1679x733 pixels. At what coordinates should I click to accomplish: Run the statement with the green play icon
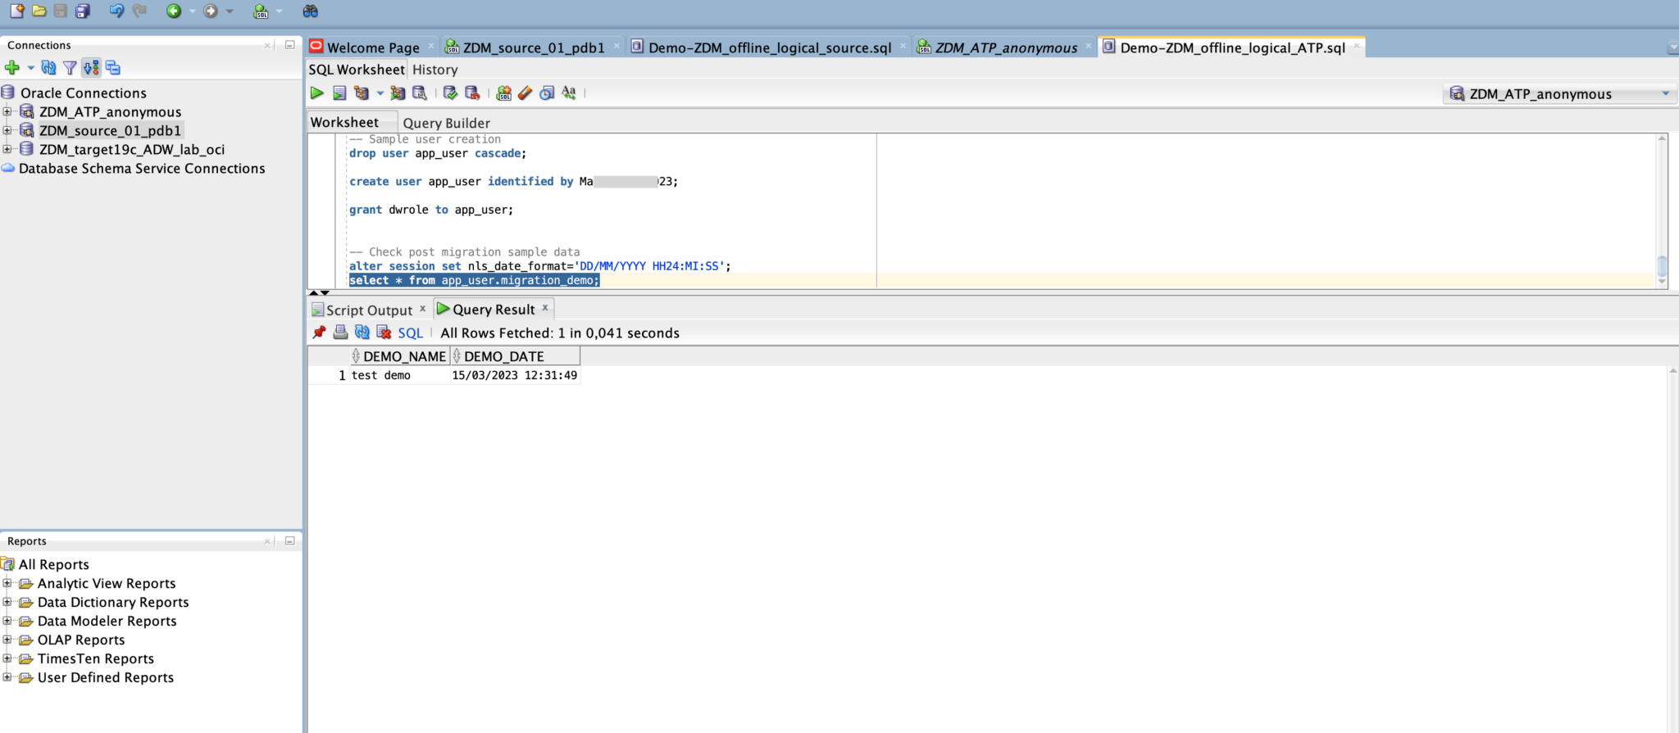[316, 93]
